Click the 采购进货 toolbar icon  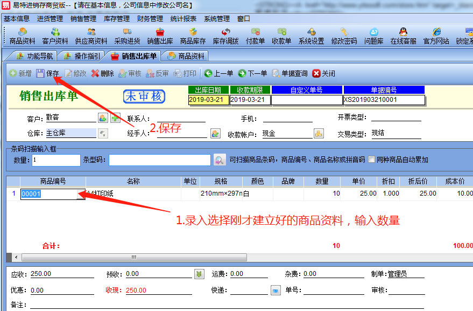[x=127, y=36]
